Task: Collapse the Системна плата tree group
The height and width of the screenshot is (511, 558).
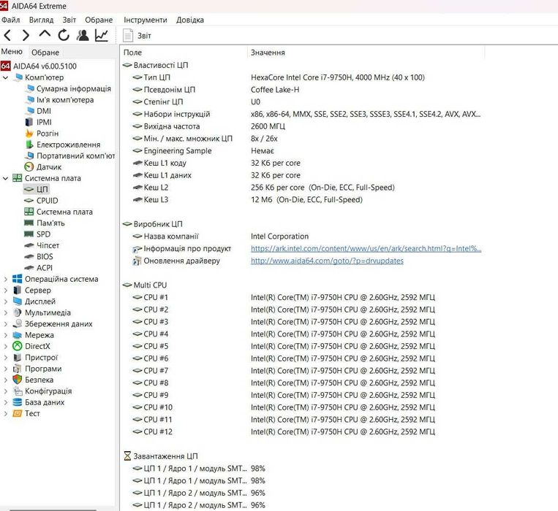Action: (x=5, y=178)
